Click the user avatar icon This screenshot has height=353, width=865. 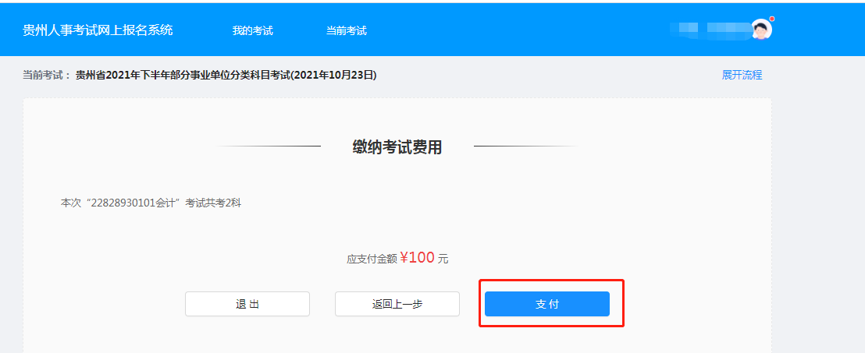[761, 30]
